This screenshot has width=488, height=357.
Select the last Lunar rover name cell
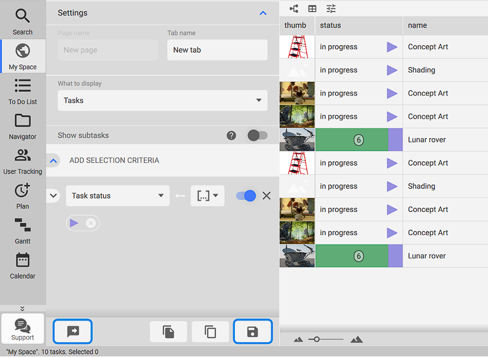(446, 256)
